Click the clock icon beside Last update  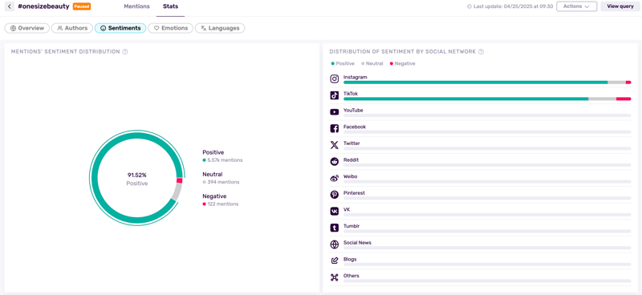coord(469,6)
